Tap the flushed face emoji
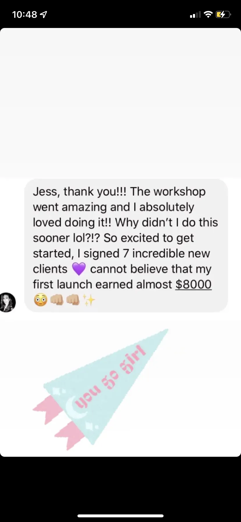Viewport: 241px width, 522px height. coord(40,300)
